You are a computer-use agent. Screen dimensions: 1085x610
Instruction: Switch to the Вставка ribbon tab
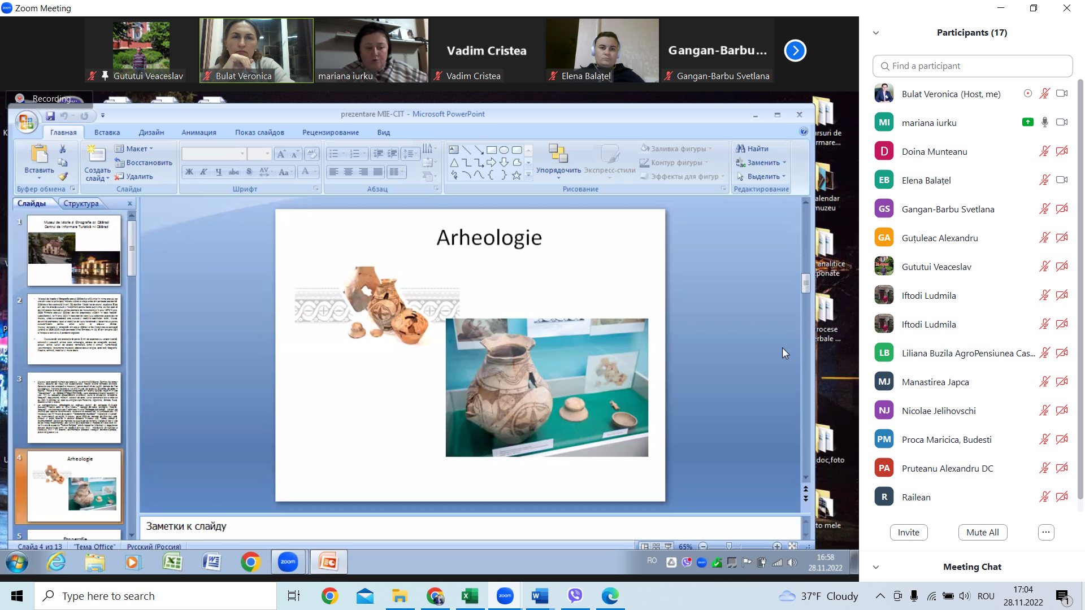pos(107,132)
